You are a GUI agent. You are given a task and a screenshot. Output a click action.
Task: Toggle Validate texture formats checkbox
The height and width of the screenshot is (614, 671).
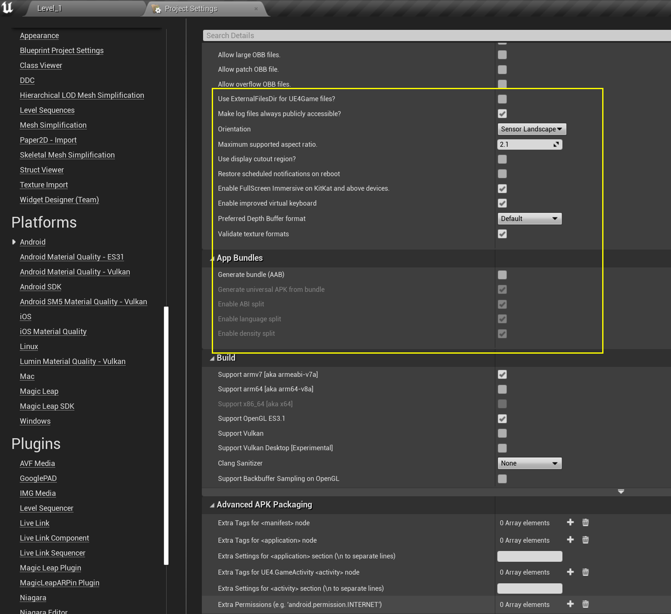pyautogui.click(x=502, y=234)
